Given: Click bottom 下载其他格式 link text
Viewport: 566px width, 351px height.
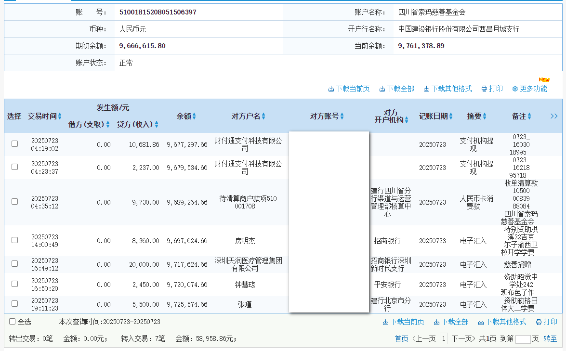Looking at the screenshot, I should [x=506, y=322].
